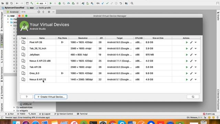Screen dimensions: 220x124
Task: Open more actions for Tab_26_10_inch
Action: (x=196, y=49)
